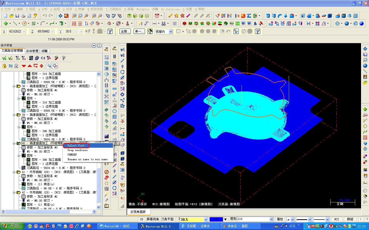The height and width of the screenshot is (230, 369).
Task: Move insert arrow up with red triangle
Action: (30, 66)
